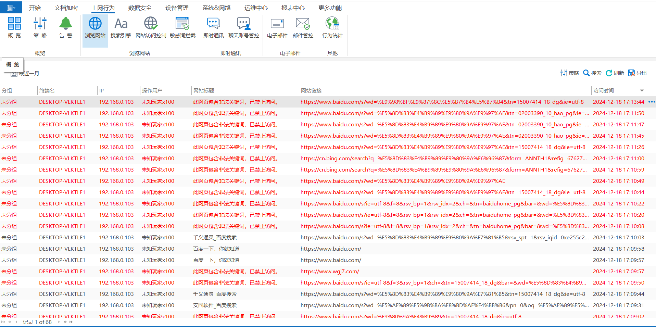656x327 pixels.
Task: Click the 策略 policy sliders icon
Action: pos(40,27)
